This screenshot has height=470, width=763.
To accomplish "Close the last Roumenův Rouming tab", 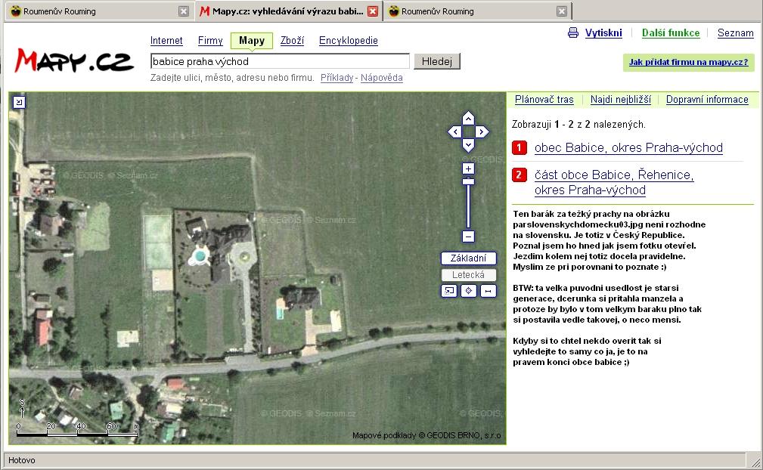I will 562,11.
